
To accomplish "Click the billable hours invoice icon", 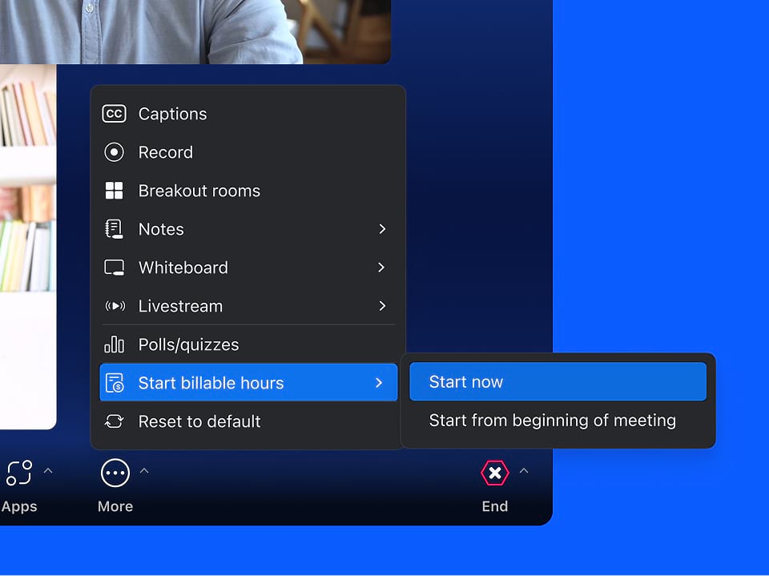I will [114, 382].
